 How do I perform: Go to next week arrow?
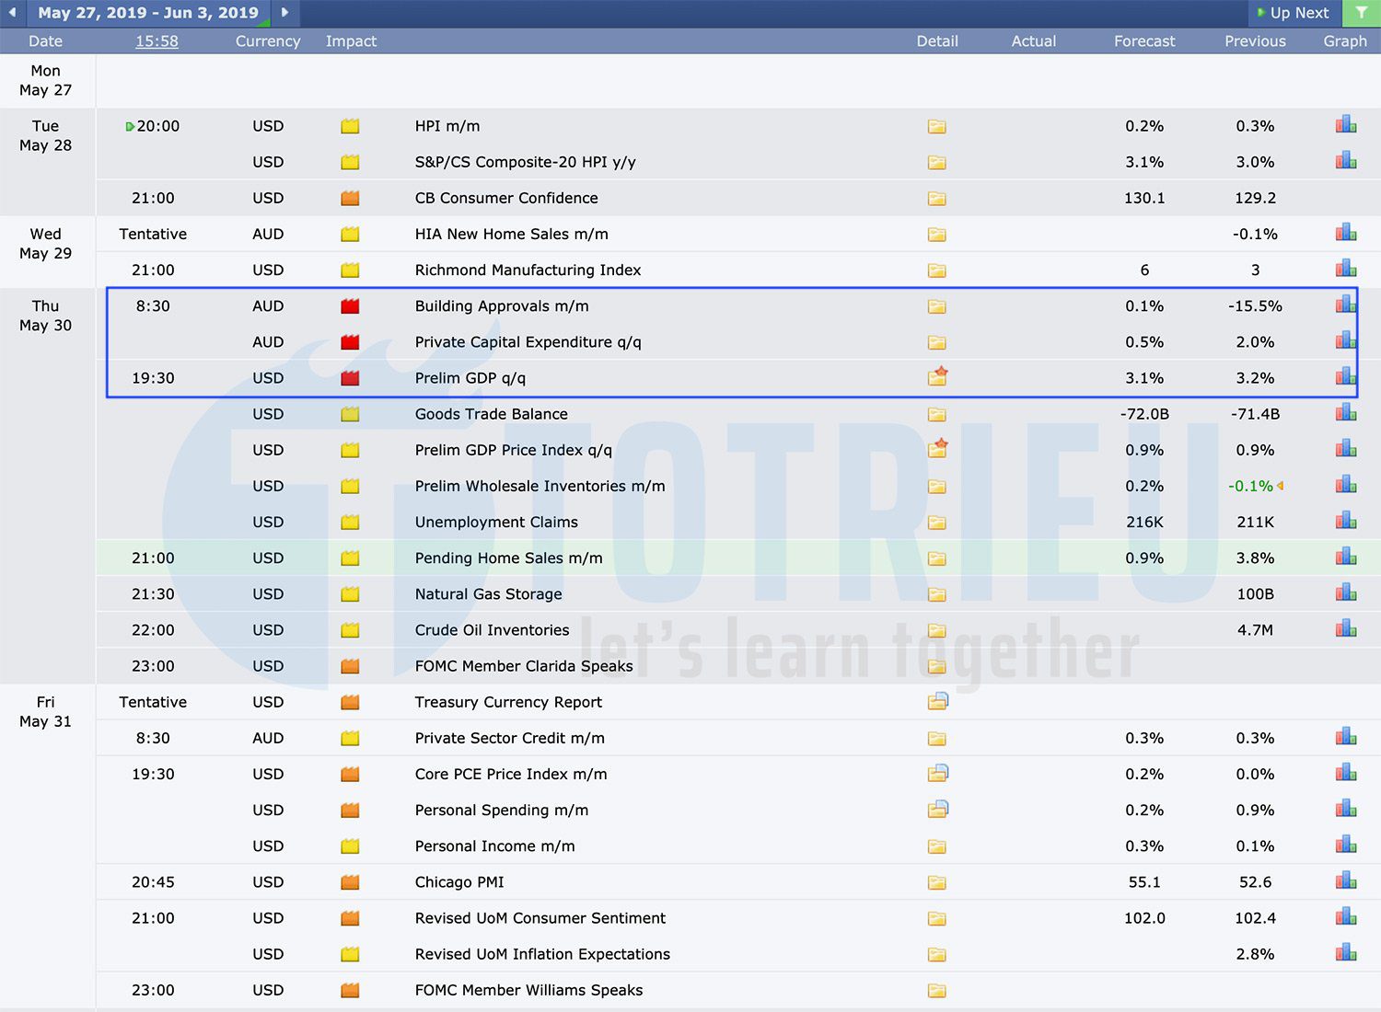(x=284, y=13)
